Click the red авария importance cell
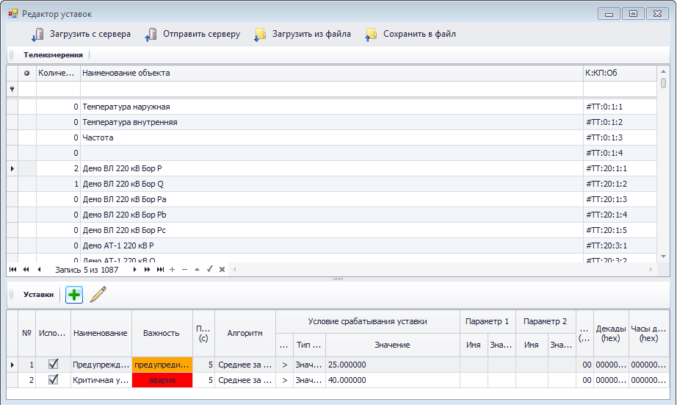 [162, 380]
